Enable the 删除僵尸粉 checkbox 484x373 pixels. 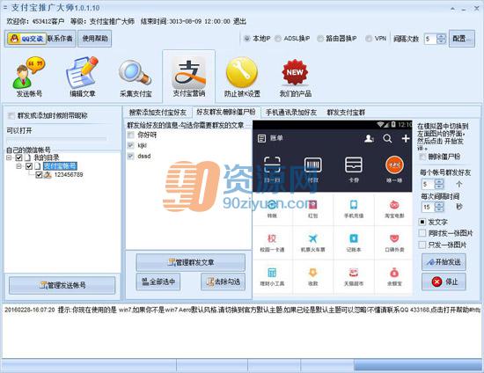(422, 157)
